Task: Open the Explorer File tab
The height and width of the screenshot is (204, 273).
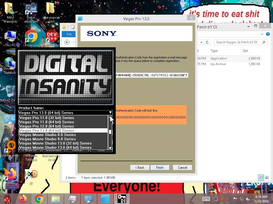Action: (69, 34)
